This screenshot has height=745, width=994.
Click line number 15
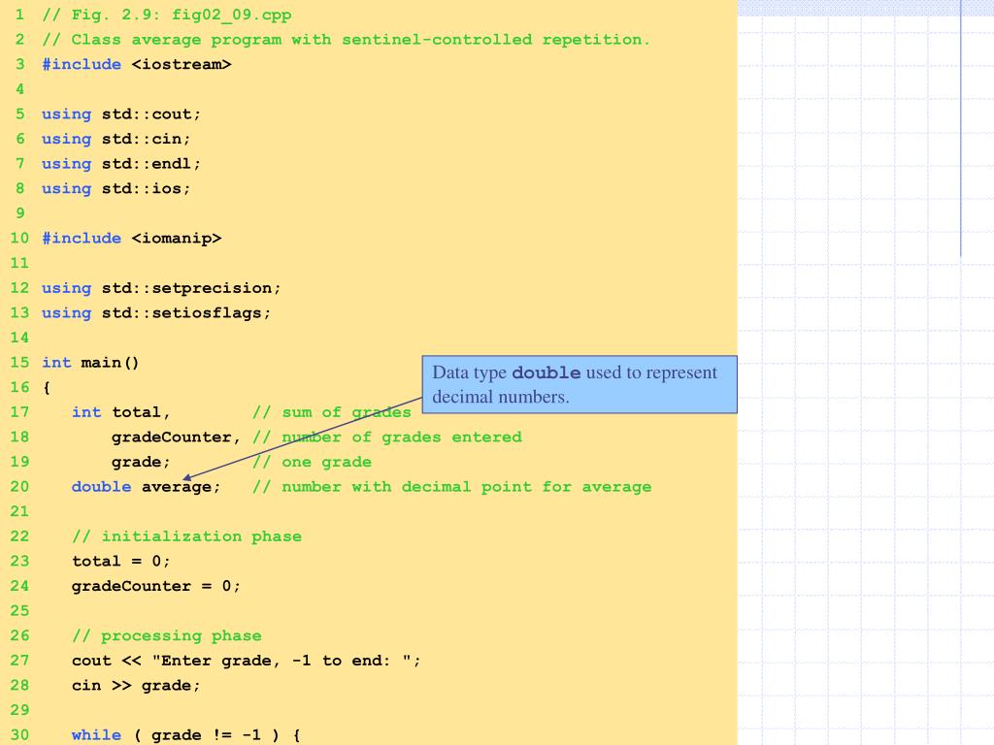19,363
